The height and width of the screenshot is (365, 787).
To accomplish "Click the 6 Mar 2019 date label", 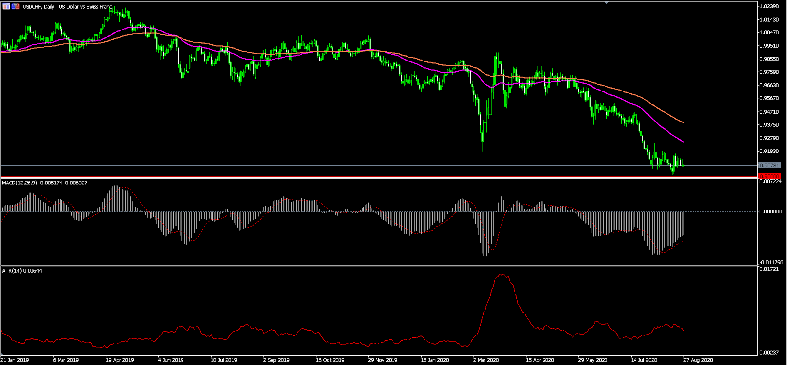I will pyautogui.click(x=66, y=360).
